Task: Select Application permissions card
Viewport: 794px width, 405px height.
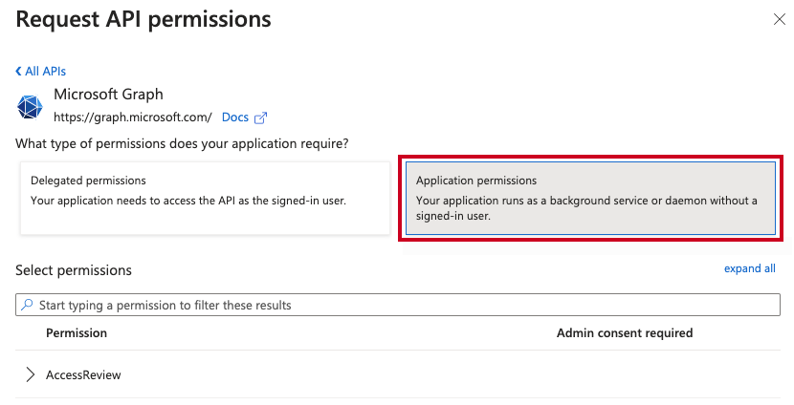Action: tap(590, 199)
